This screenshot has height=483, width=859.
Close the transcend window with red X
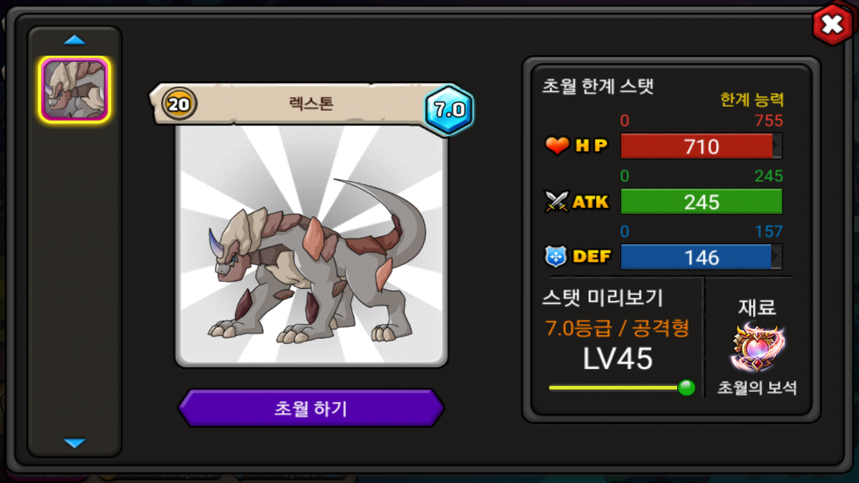832,25
